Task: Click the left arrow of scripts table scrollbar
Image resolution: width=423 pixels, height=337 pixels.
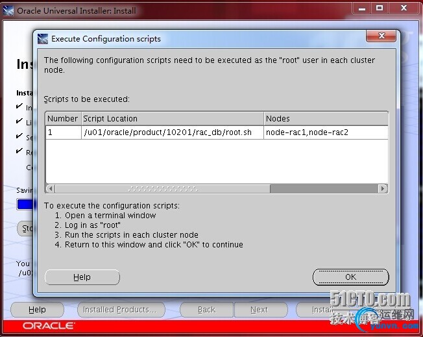Action: (x=51, y=188)
